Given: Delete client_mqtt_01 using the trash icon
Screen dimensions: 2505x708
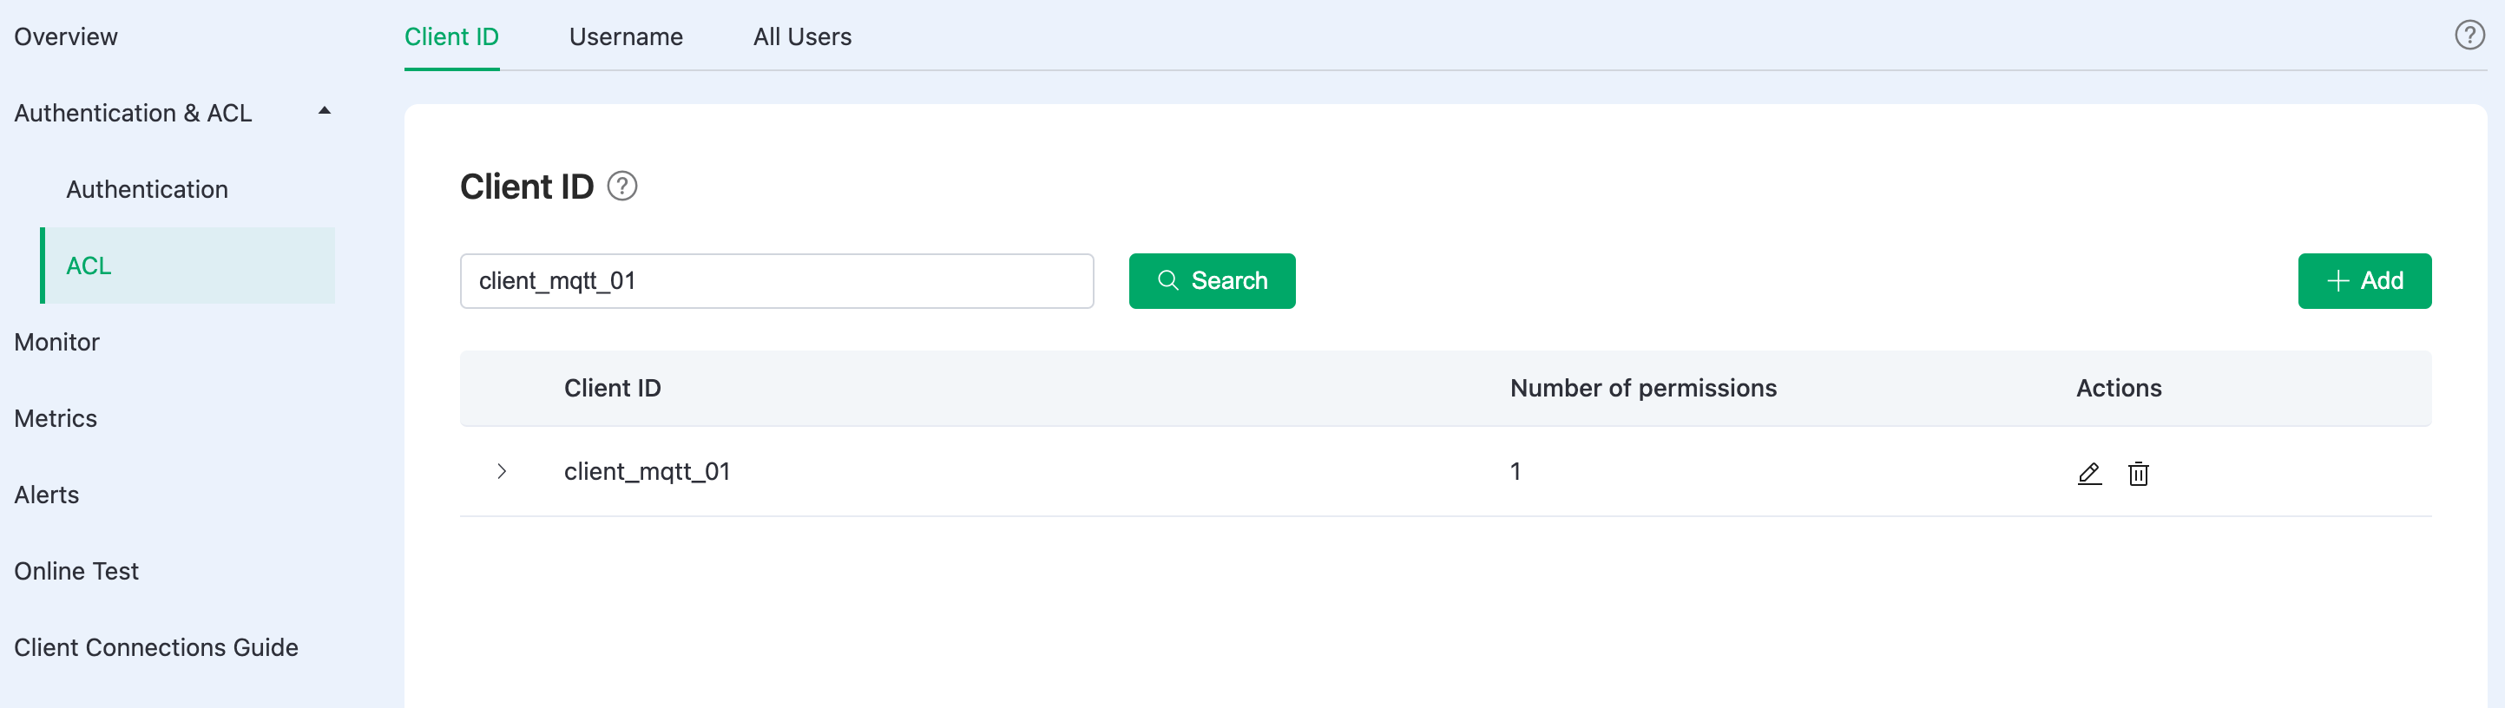Looking at the screenshot, I should tap(2138, 474).
